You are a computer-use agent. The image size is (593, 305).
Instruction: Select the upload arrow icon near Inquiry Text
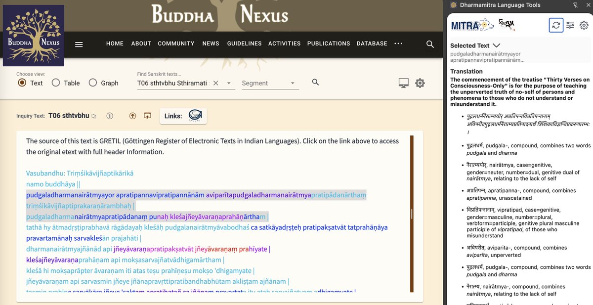point(132,115)
